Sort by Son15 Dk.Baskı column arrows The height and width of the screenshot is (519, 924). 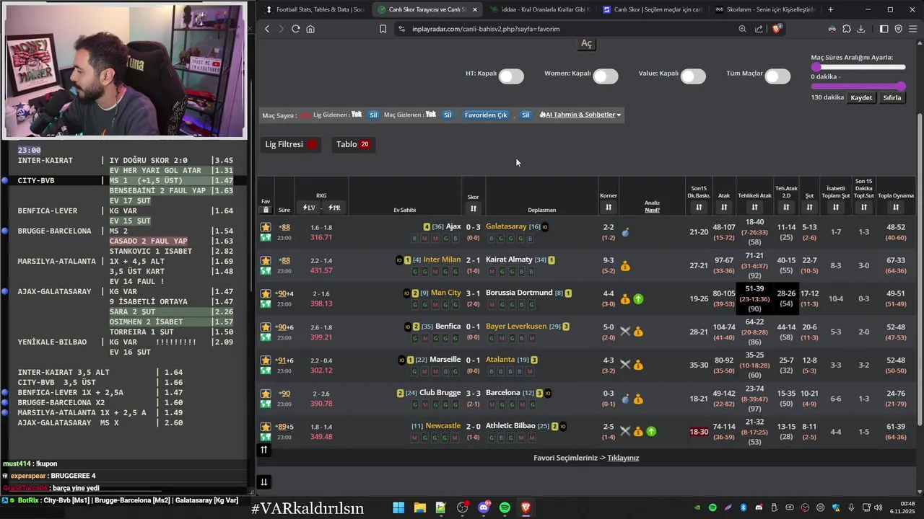pyautogui.click(x=699, y=208)
